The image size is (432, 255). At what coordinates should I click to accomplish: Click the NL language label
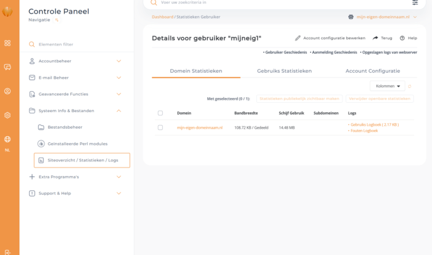coord(7,150)
